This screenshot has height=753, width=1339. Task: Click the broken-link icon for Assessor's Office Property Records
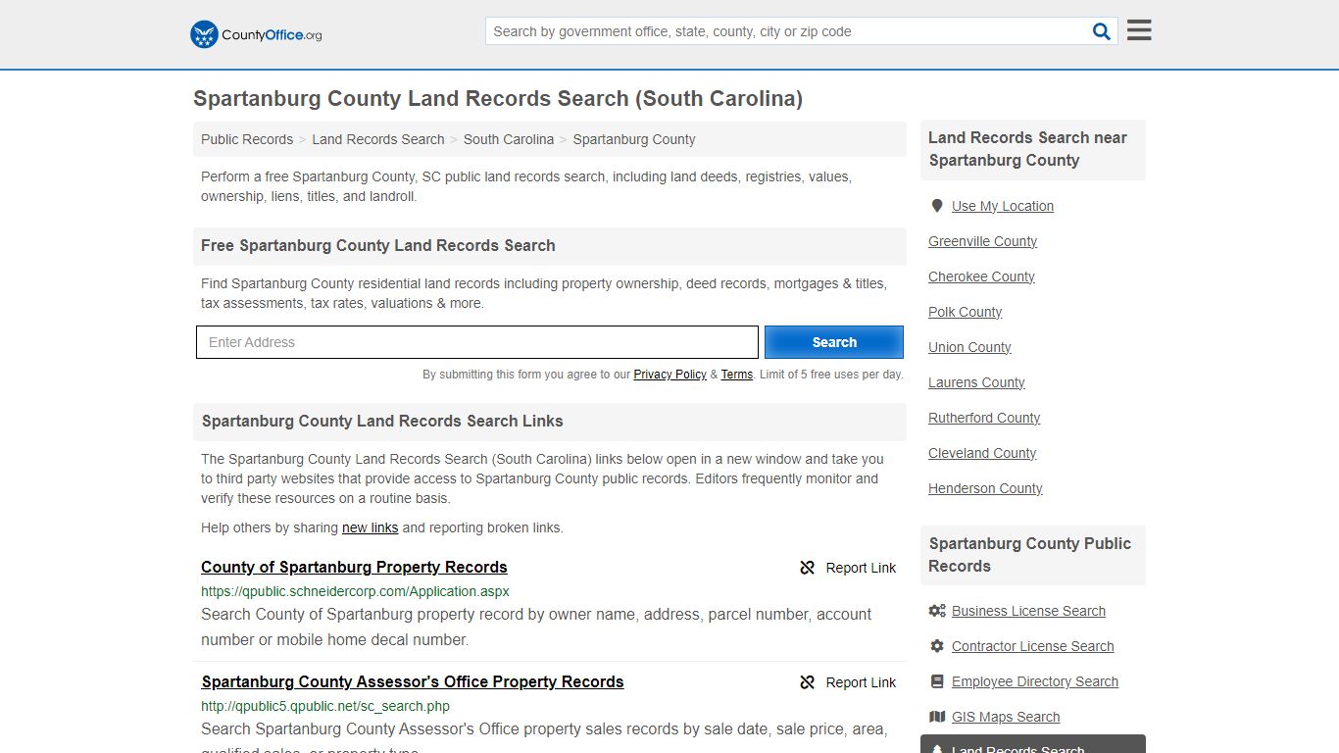coord(808,682)
